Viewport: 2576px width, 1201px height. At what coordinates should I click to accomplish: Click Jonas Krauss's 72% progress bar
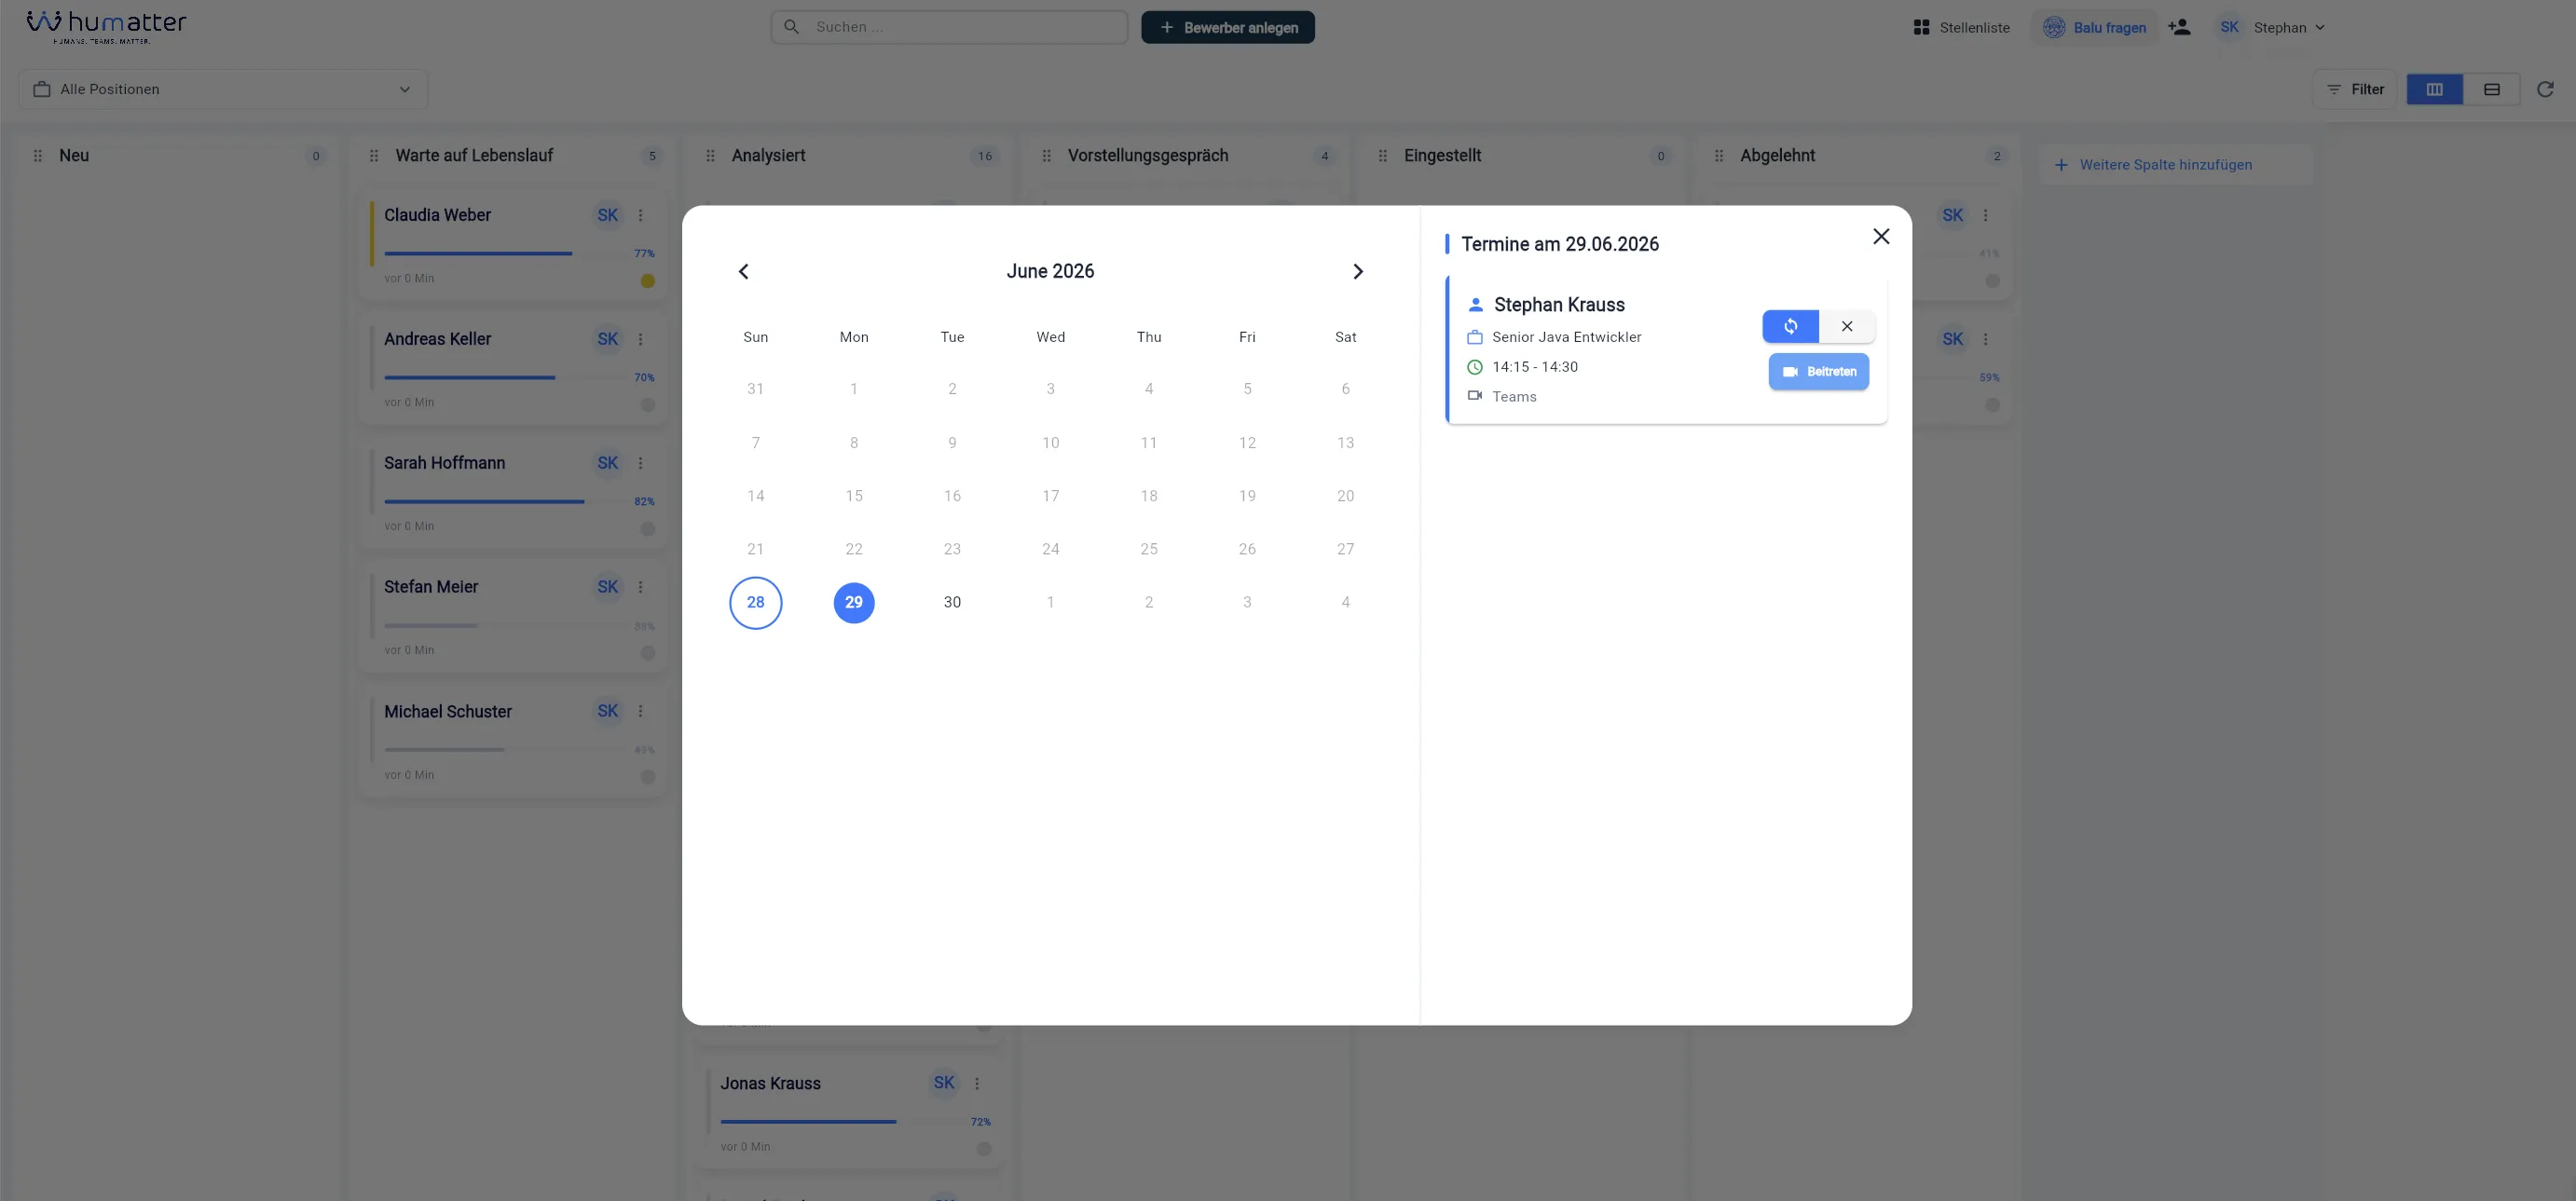pos(843,1121)
